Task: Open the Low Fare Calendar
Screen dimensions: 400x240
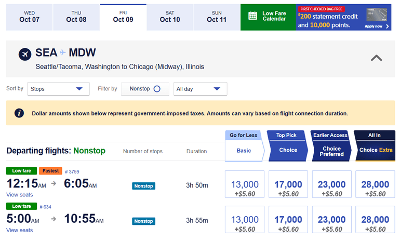Action: click(x=268, y=17)
